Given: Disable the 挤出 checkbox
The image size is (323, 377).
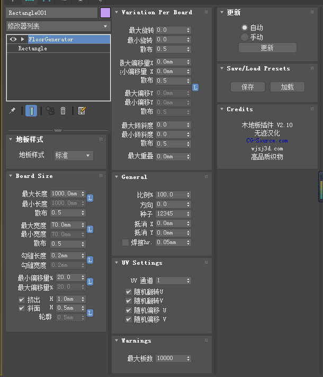Looking at the screenshot, I should [x=22, y=300].
